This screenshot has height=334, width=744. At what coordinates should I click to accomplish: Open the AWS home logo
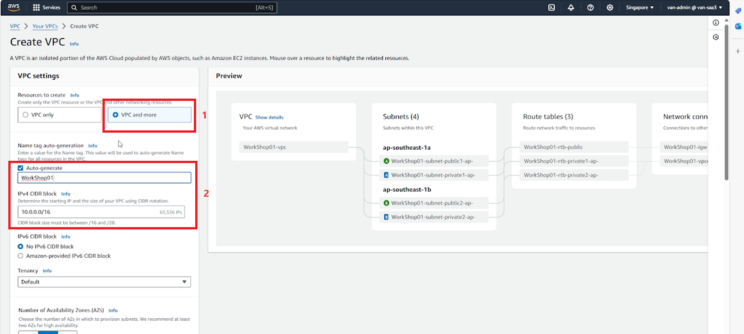point(14,7)
